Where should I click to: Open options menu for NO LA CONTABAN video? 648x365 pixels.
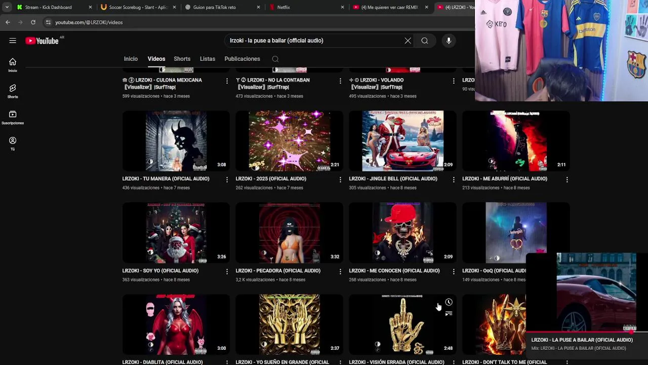click(340, 81)
